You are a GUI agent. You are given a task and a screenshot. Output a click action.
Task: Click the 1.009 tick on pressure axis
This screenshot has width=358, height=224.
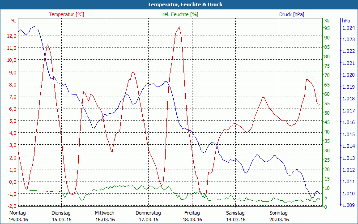click(348, 205)
